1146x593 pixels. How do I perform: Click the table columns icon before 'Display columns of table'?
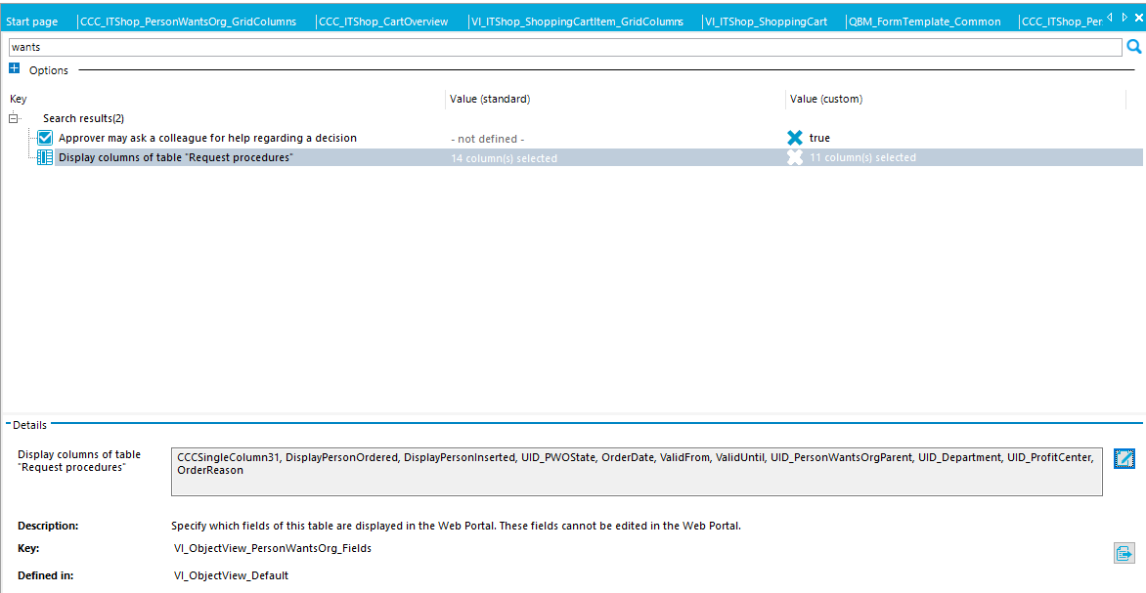click(x=44, y=156)
